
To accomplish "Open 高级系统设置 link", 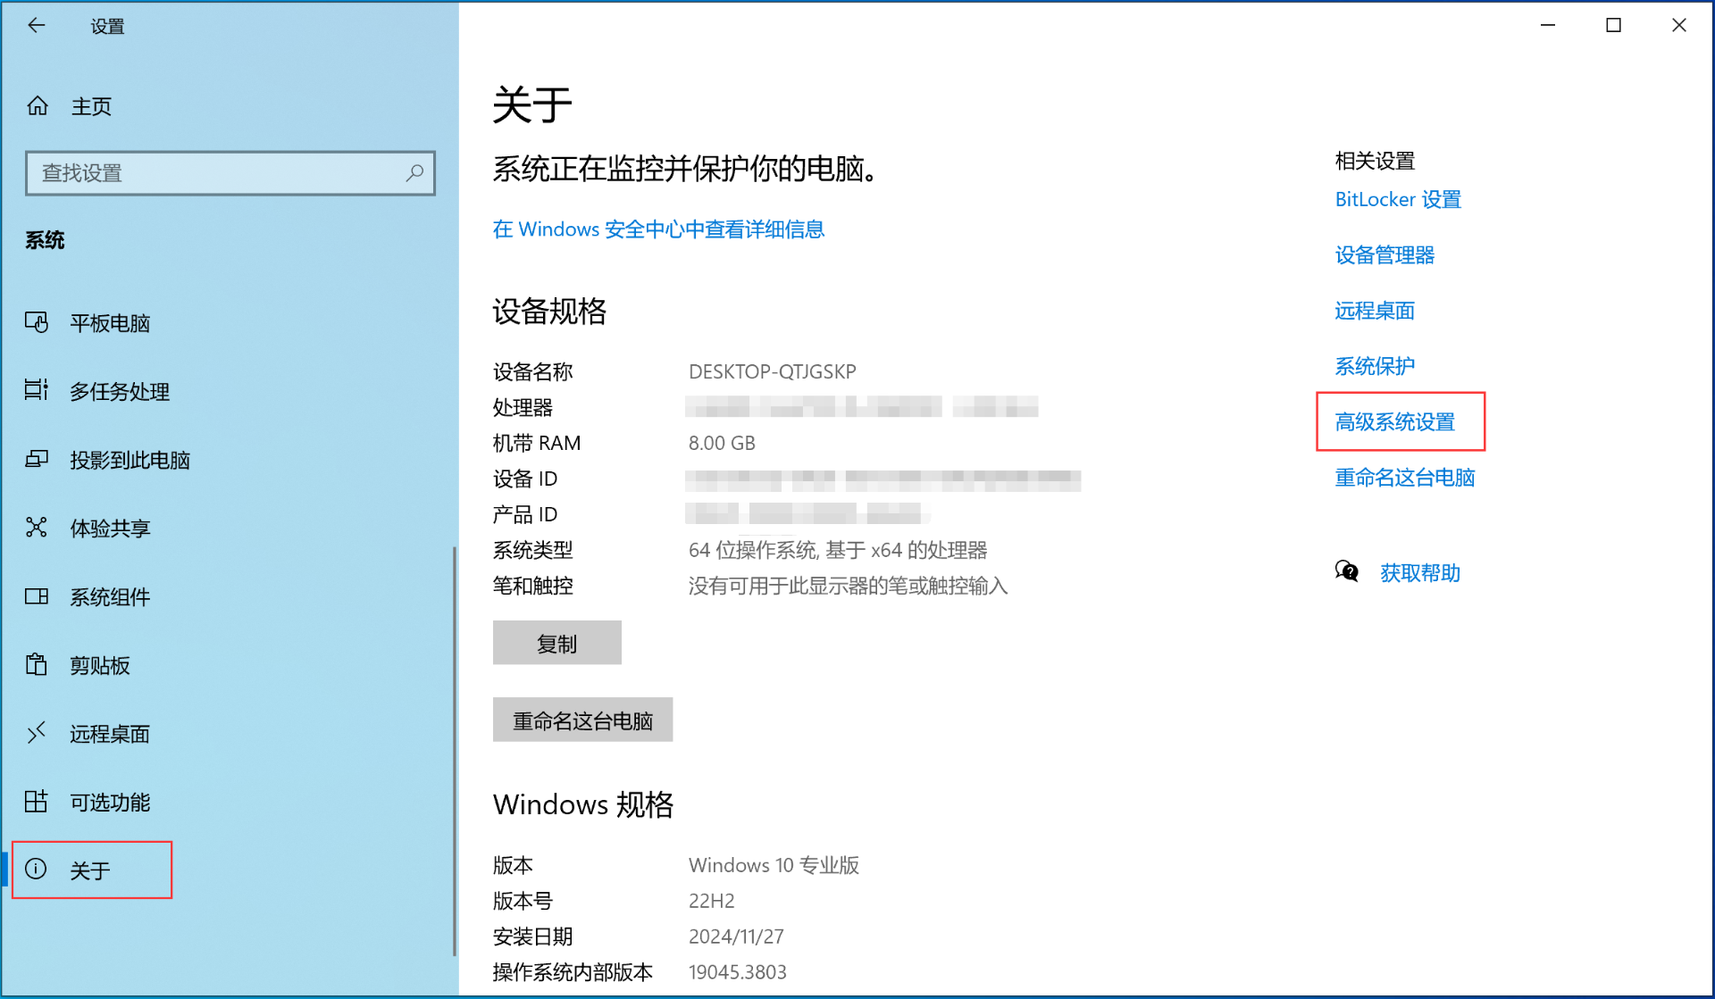I will [x=1394, y=422].
